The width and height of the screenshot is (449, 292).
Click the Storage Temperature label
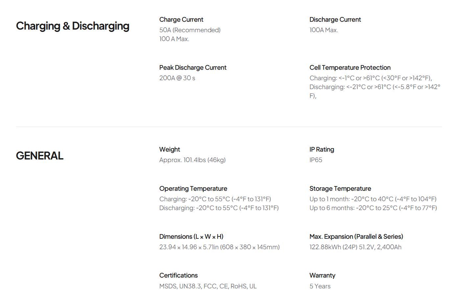[x=340, y=189]
